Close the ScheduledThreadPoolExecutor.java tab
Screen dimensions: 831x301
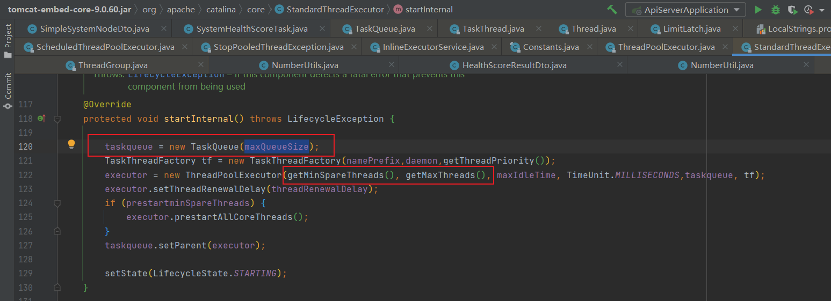pyautogui.click(x=185, y=47)
